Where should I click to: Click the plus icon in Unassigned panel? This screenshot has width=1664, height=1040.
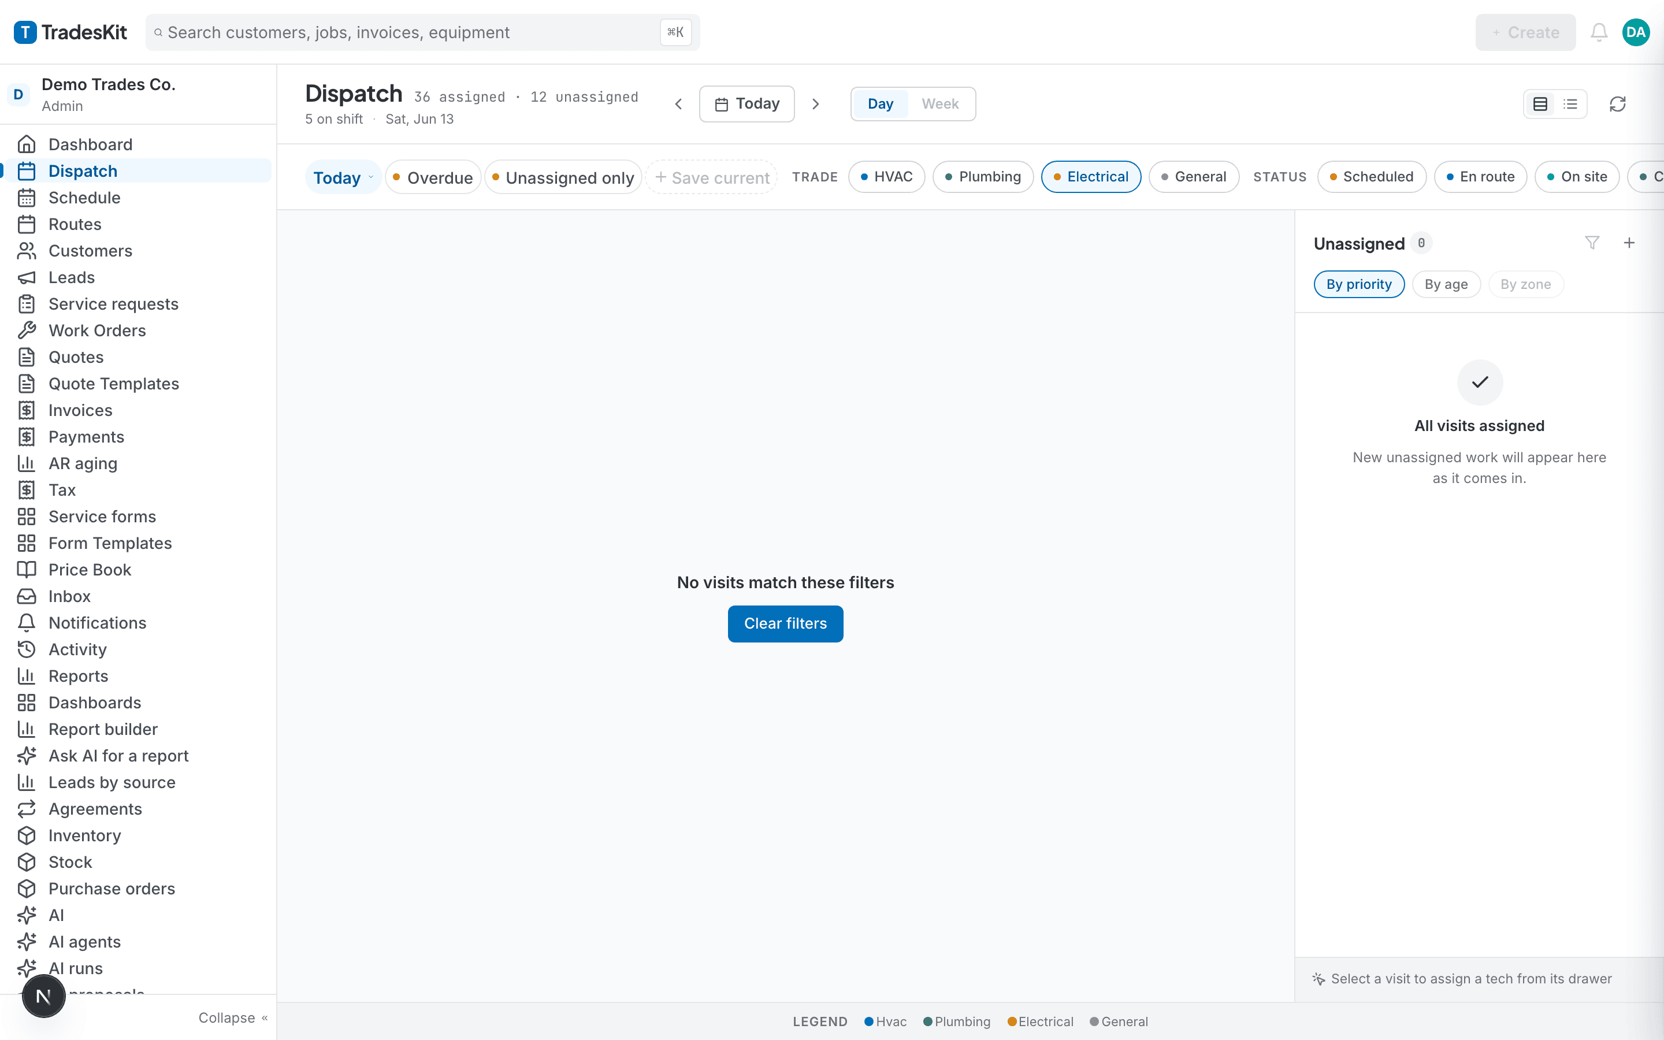pyautogui.click(x=1629, y=243)
